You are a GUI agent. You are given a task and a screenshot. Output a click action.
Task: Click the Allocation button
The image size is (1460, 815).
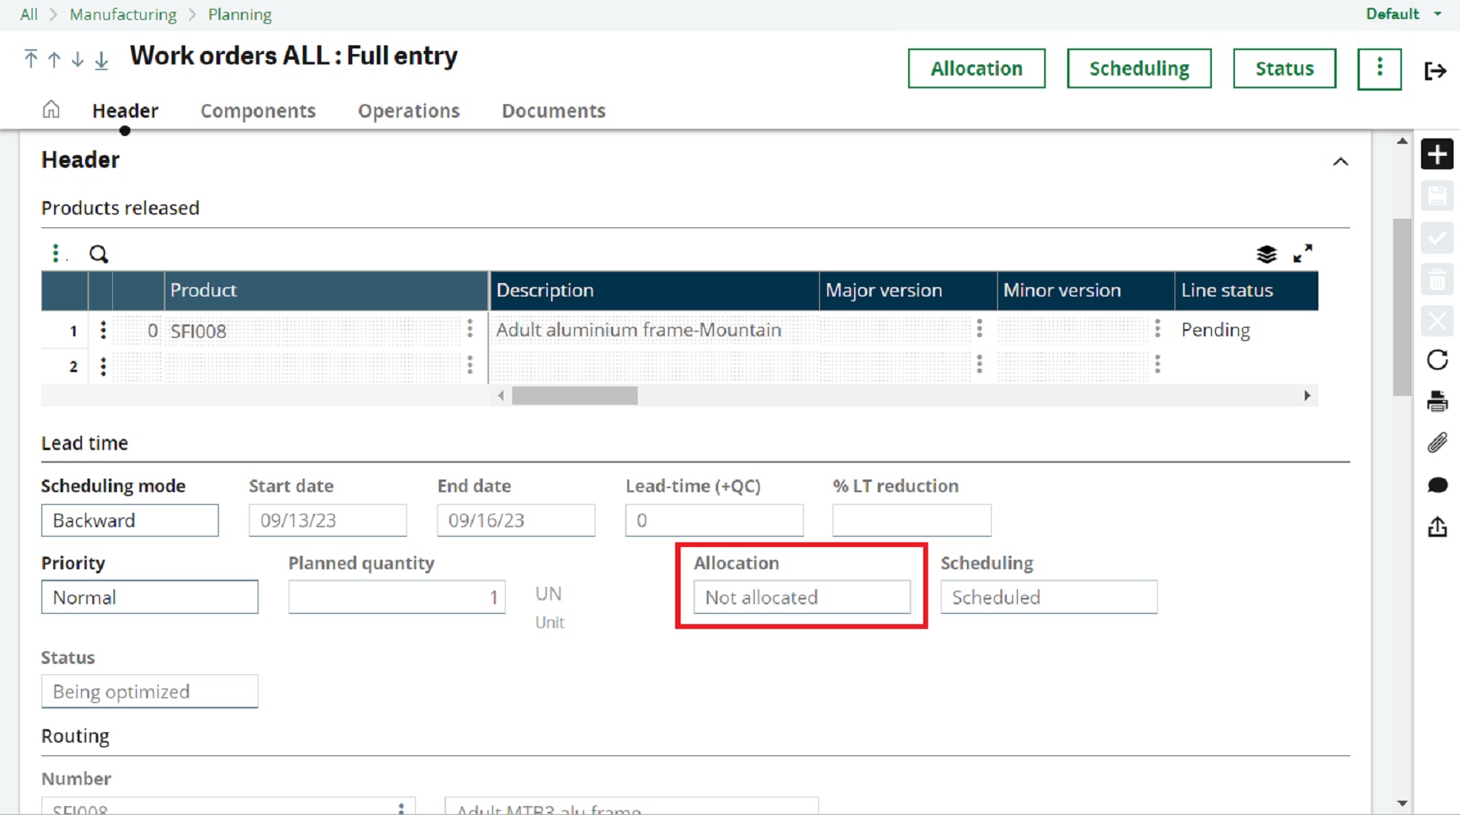[x=977, y=68]
